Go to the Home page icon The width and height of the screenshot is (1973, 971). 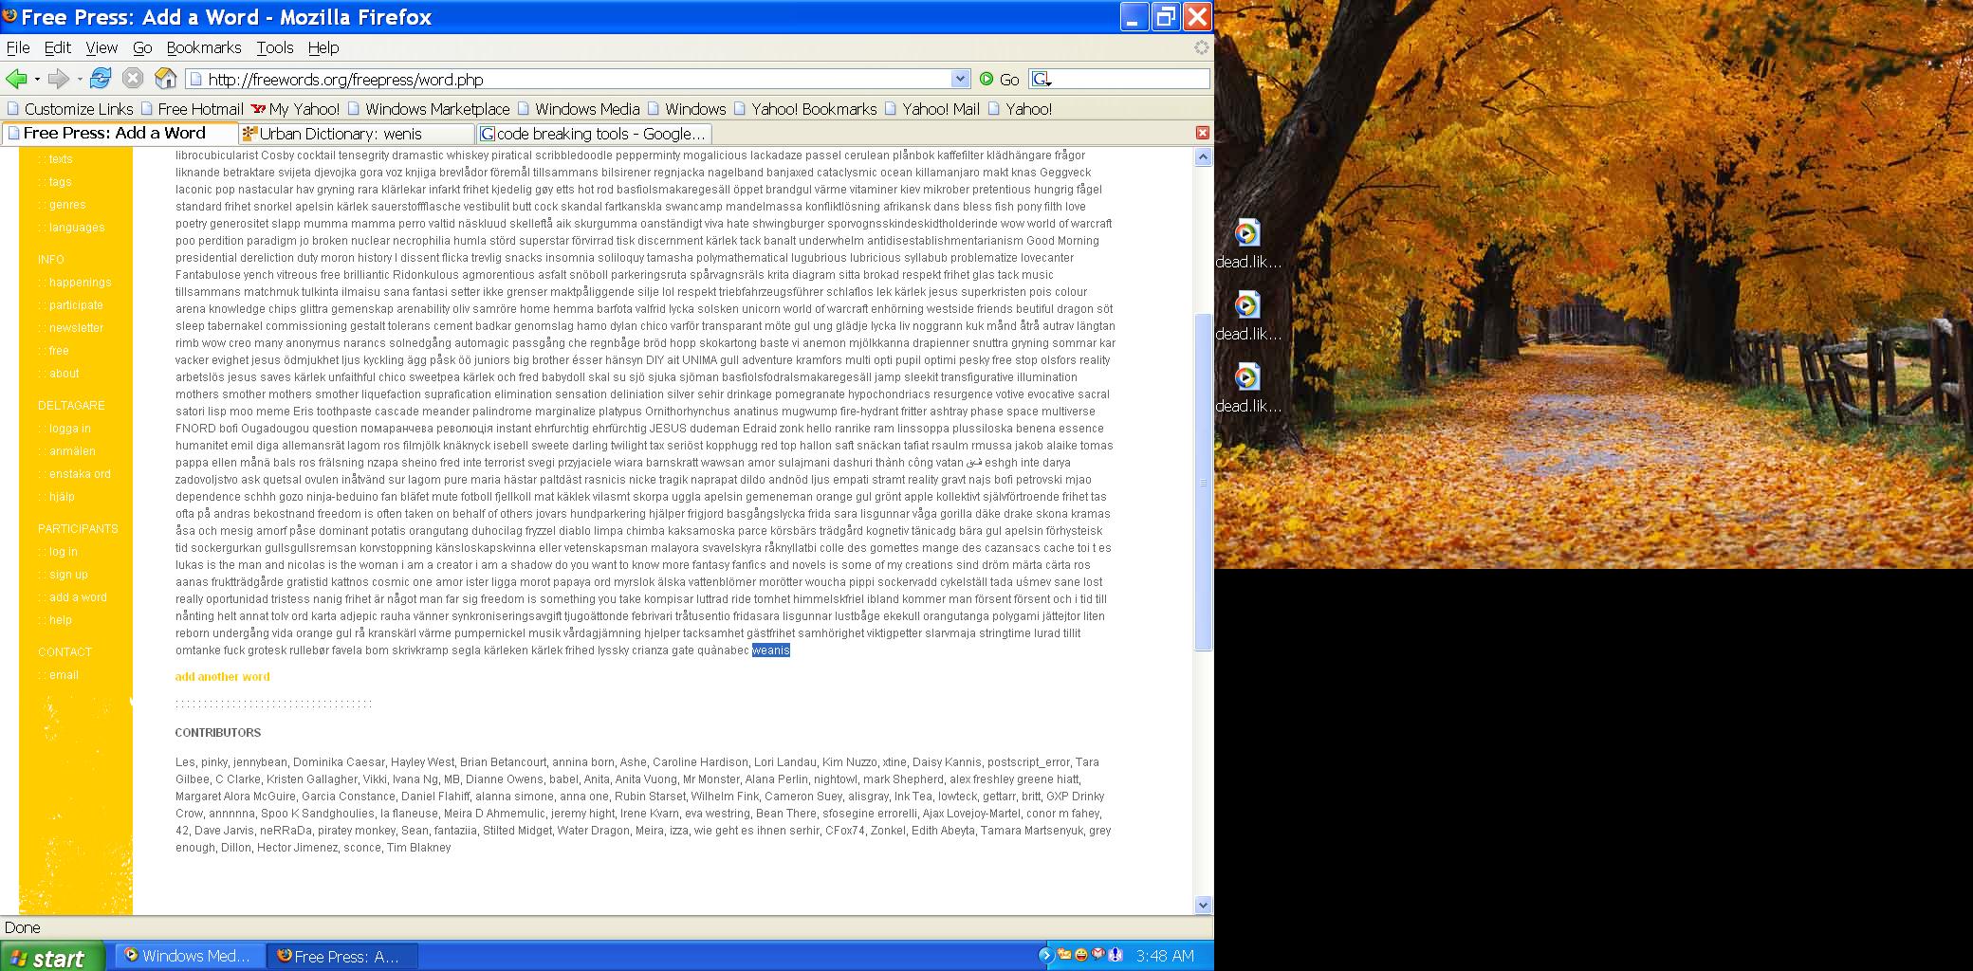point(165,79)
